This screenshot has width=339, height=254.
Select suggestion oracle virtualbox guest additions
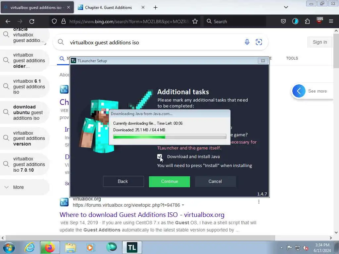(25, 36)
